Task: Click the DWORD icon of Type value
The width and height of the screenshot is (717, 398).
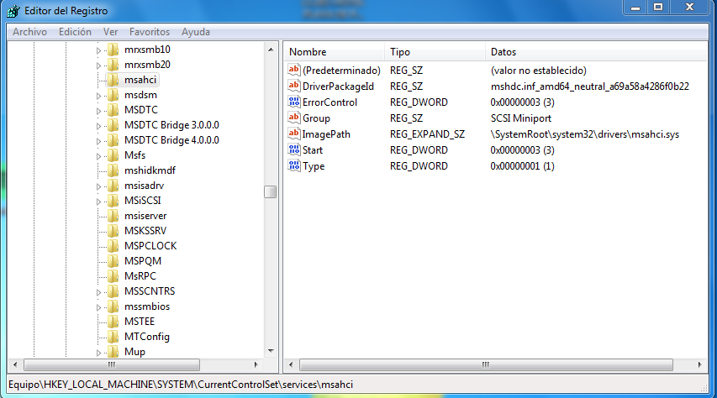Action: coord(293,166)
